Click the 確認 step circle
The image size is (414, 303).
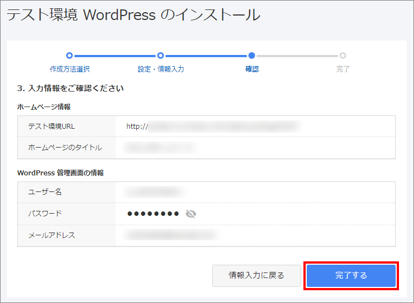pos(252,55)
